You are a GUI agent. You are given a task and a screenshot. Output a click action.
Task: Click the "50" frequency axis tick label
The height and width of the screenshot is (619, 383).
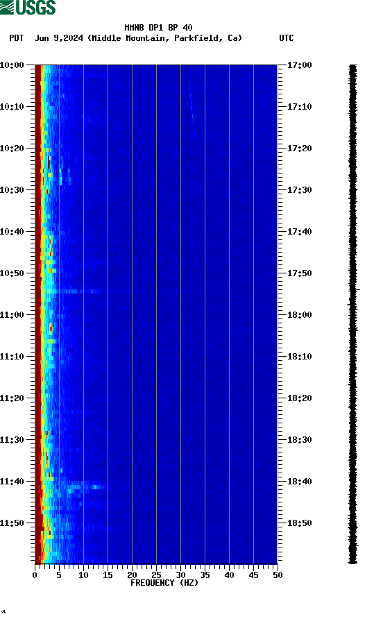tap(278, 575)
